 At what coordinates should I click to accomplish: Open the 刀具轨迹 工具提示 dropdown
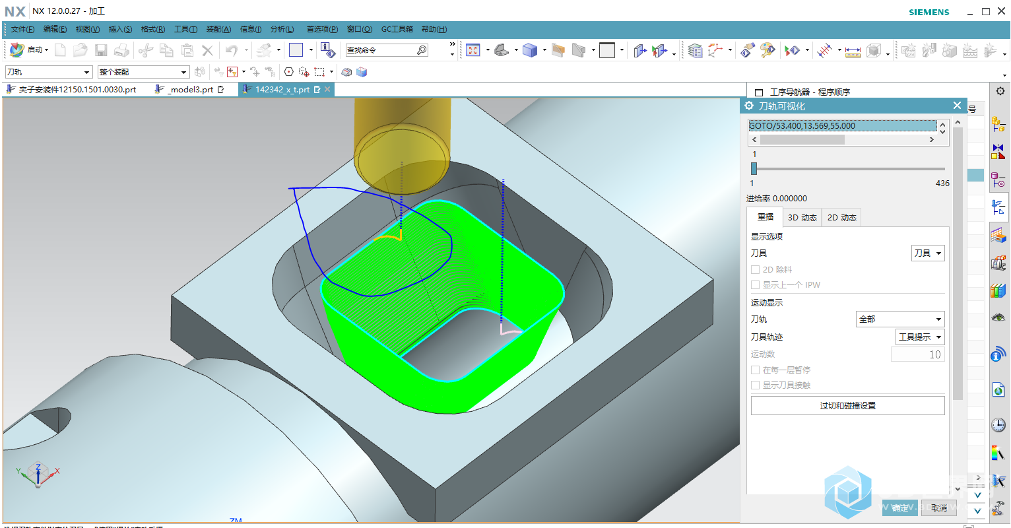point(920,337)
